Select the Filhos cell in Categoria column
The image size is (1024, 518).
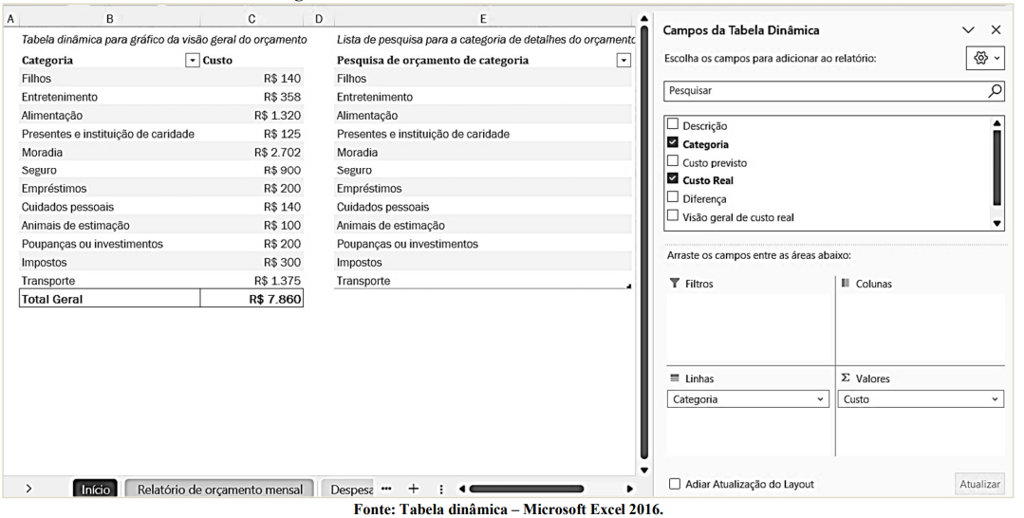click(110, 79)
